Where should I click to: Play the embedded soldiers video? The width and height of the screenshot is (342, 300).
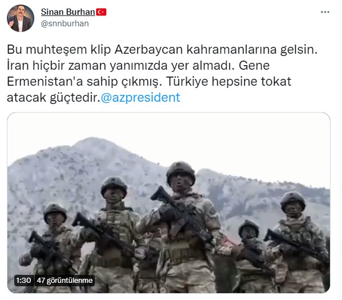tap(169, 203)
